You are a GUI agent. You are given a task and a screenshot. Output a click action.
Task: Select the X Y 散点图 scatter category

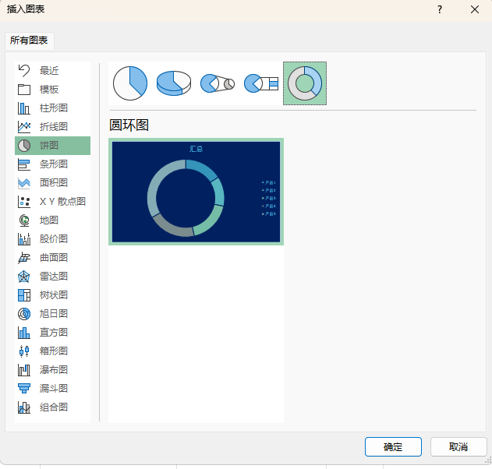coord(52,202)
